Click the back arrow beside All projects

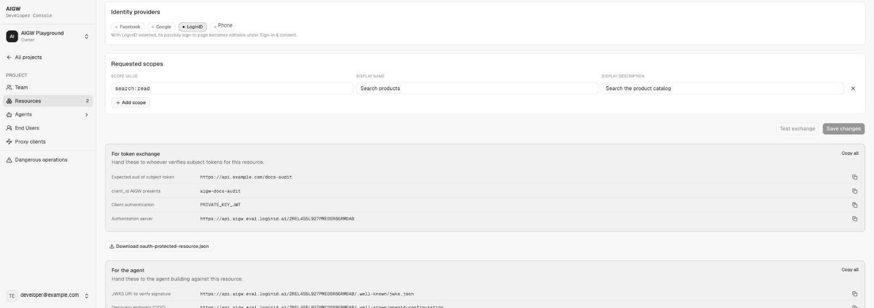tap(9, 57)
